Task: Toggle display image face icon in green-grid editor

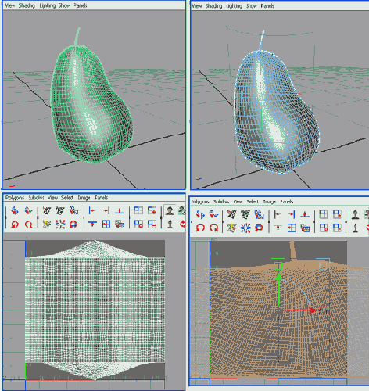Action: (170, 210)
